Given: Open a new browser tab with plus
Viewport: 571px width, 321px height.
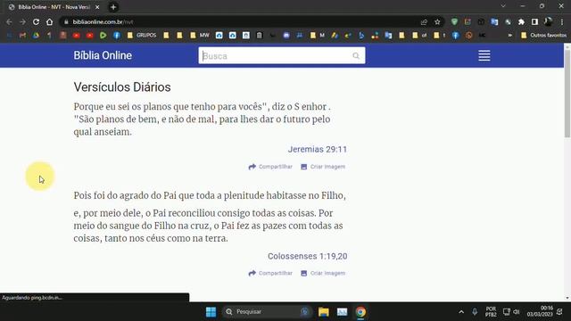Looking at the screenshot, I should point(113,7).
